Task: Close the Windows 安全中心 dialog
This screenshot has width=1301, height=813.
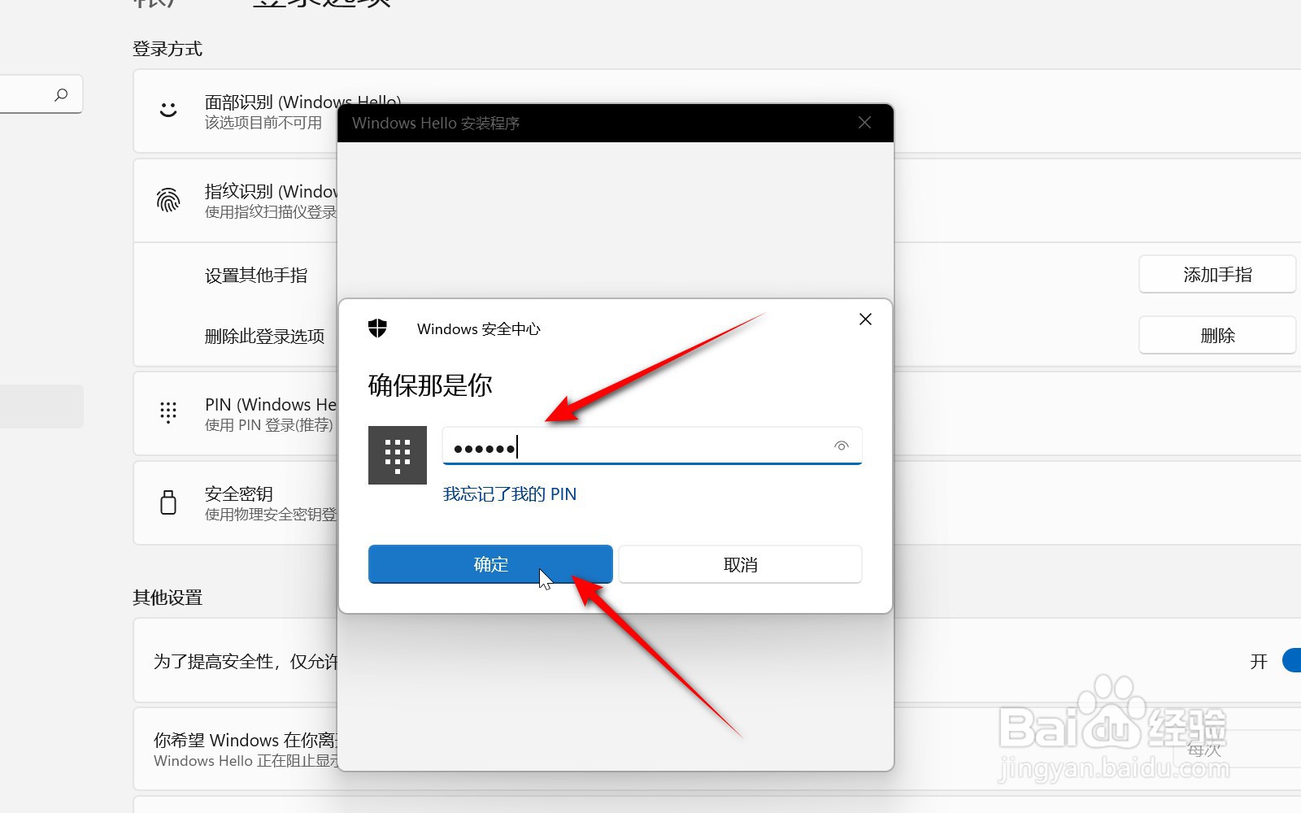Action: (x=865, y=320)
